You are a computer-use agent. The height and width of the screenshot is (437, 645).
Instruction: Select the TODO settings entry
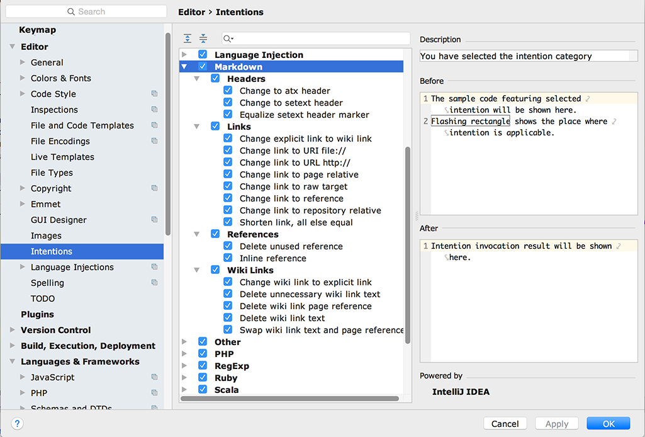tap(43, 298)
